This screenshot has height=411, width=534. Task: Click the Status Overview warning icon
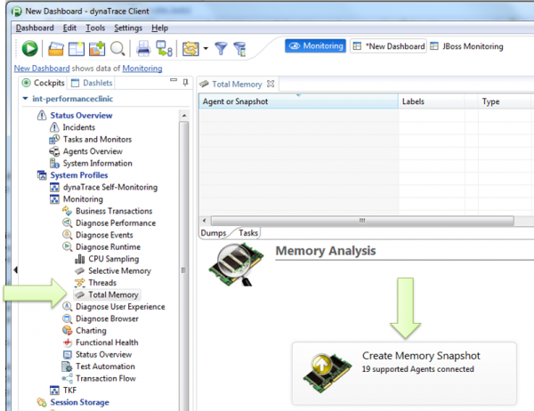[x=42, y=116]
